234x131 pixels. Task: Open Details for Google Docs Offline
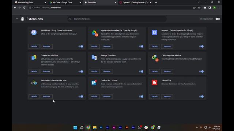tap(34, 71)
